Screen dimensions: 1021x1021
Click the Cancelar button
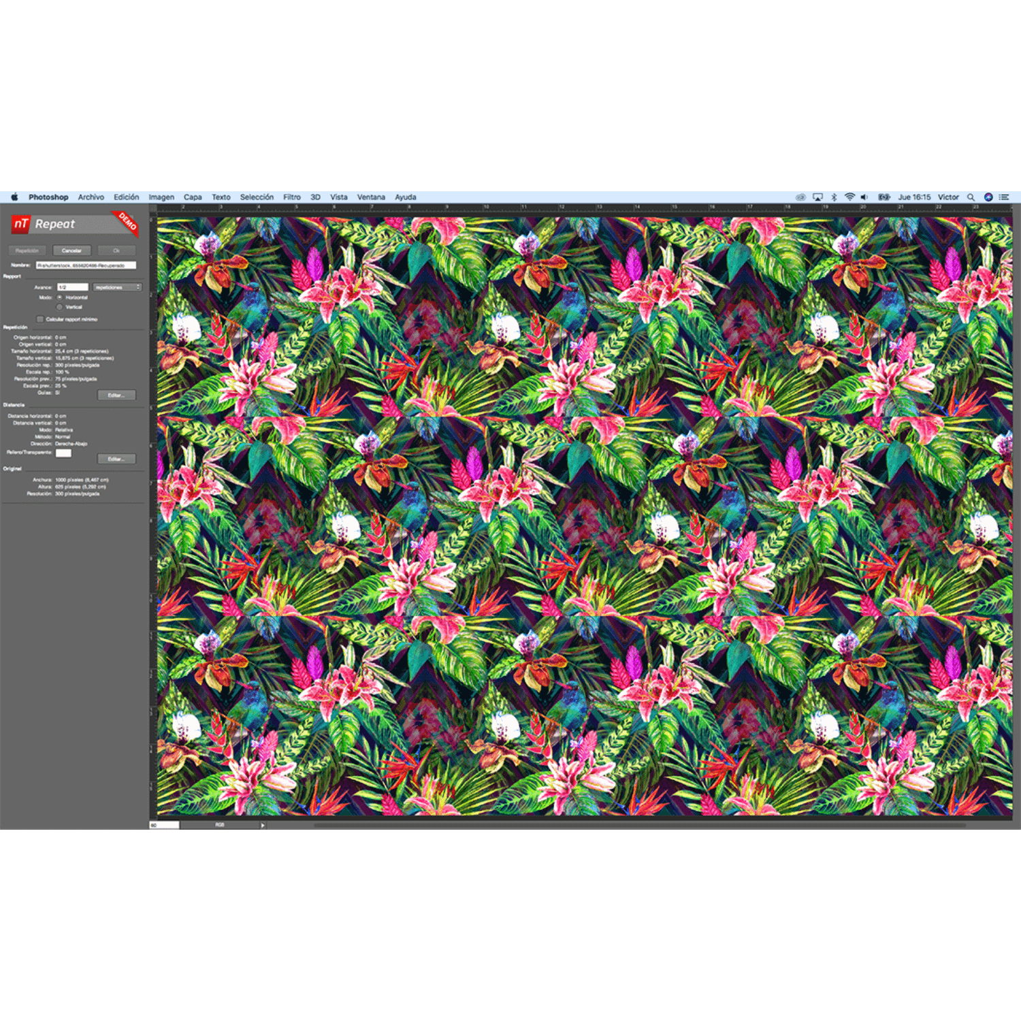[71, 250]
